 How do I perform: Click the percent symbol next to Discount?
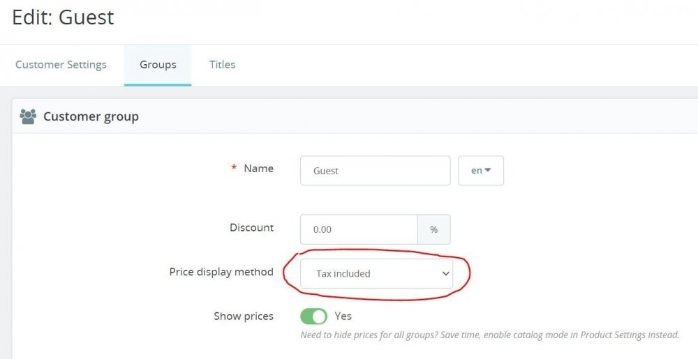point(433,229)
